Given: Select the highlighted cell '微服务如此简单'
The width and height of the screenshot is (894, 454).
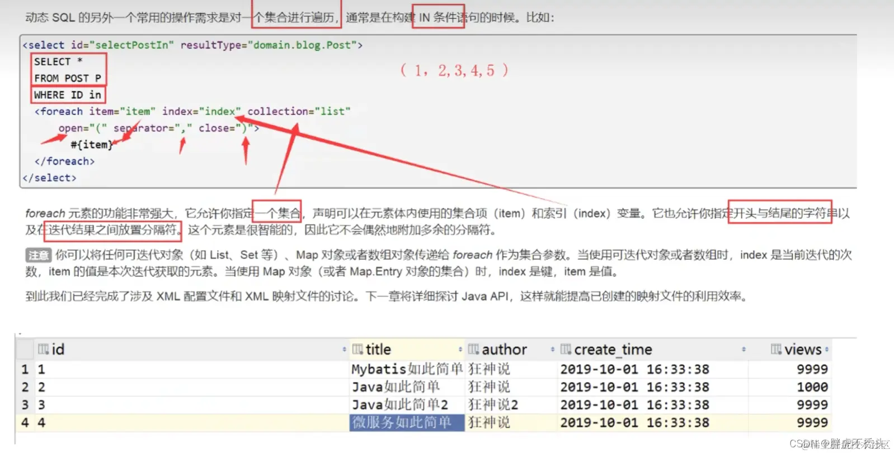Looking at the screenshot, I should (407, 423).
